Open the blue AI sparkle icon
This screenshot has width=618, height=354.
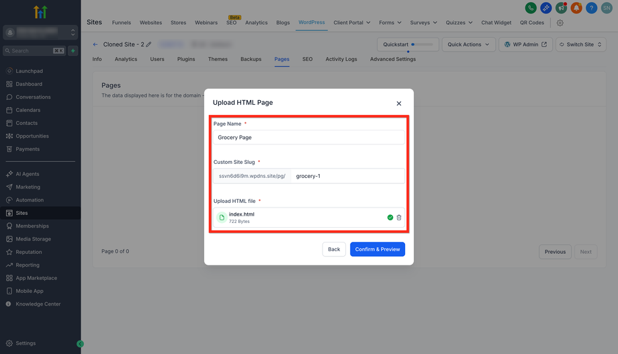pyautogui.click(x=546, y=8)
